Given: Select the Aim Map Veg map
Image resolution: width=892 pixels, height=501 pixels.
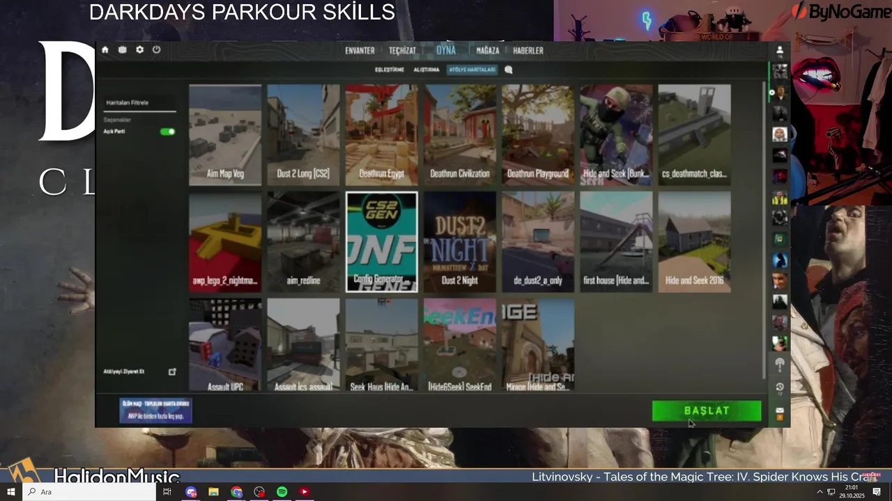Looking at the screenshot, I should point(225,135).
